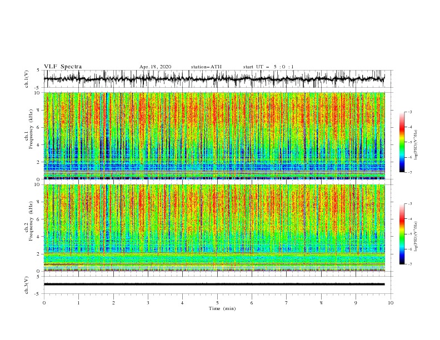This screenshot has width=440, height=340.
Task: Click the "-5" value on ch.1 colorbar
Action: [409, 142]
